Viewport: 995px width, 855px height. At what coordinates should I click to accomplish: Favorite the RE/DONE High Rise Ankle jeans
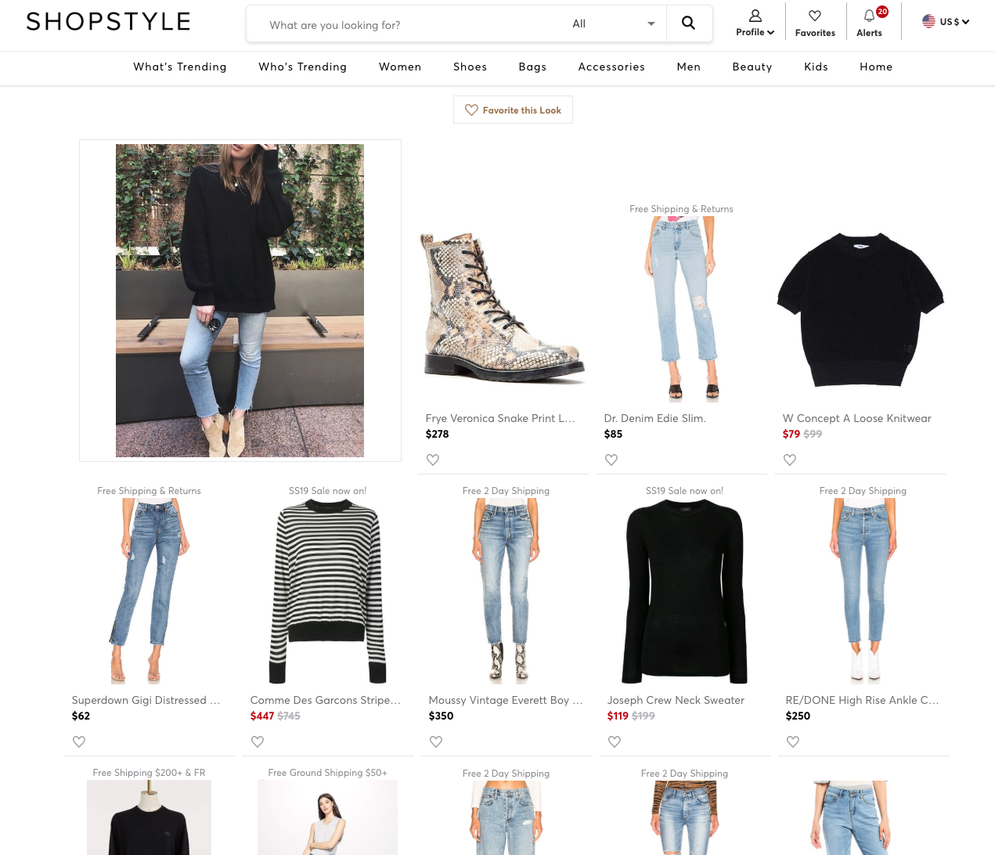coord(793,742)
